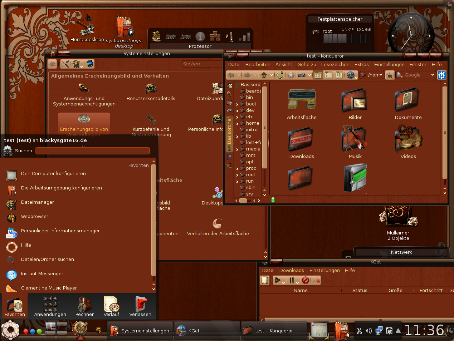Expand the media folder tree node
This screenshot has width=454, height=341.
pos(237,149)
